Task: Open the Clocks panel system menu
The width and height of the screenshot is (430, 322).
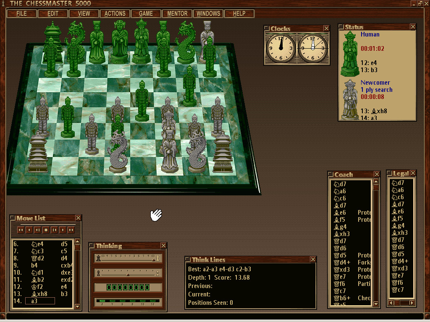Action: 267,28
